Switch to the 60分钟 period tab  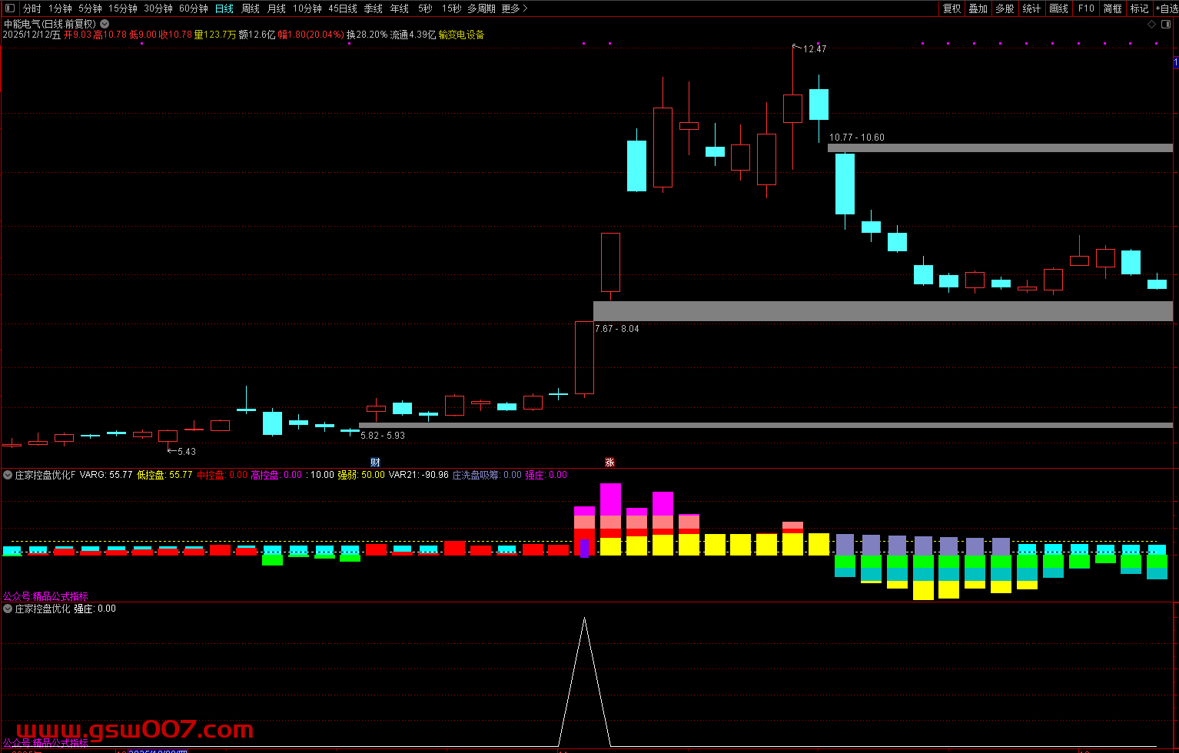(194, 8)
